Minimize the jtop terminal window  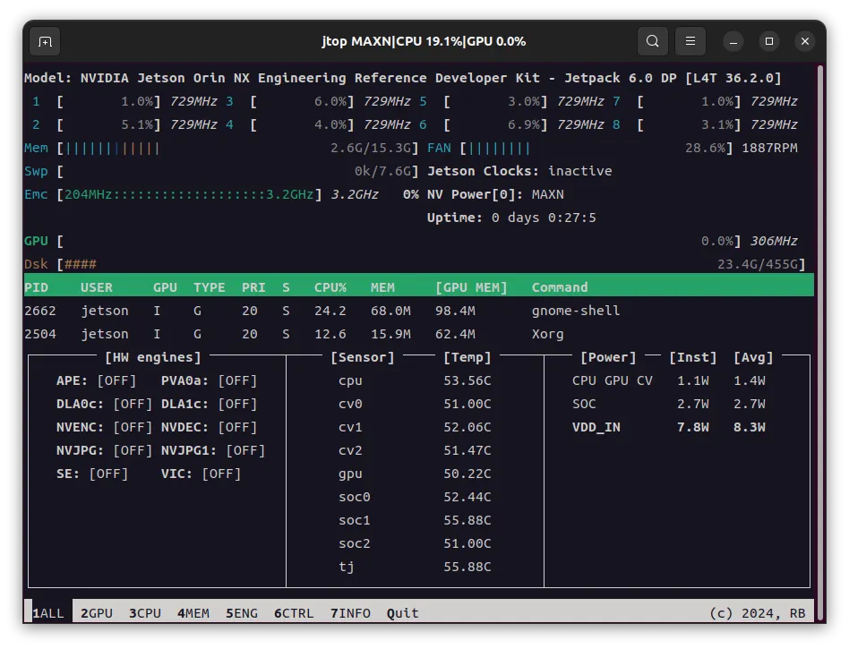733,42
